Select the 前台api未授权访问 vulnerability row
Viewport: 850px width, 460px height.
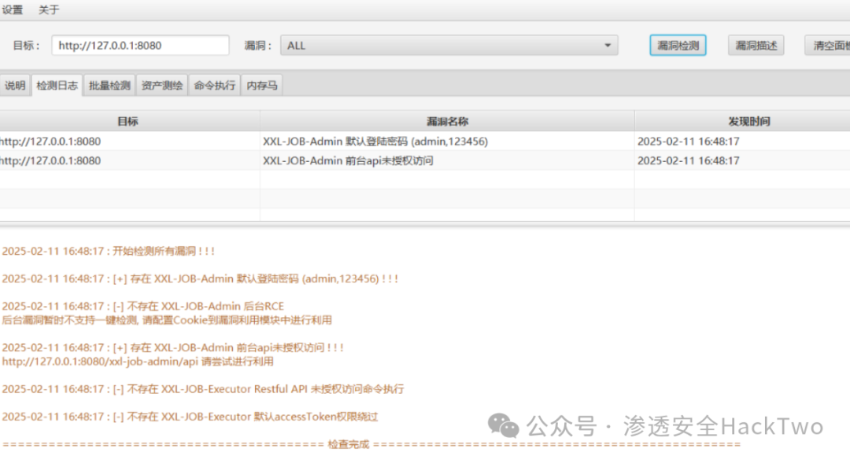[x=425, y=161]
